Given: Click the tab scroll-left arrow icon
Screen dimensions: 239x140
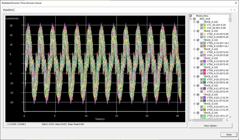Looking at the screenshot, I should point(231,10).
